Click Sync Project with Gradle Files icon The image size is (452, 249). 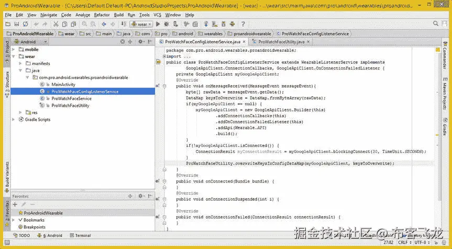(x=206, y=24)
